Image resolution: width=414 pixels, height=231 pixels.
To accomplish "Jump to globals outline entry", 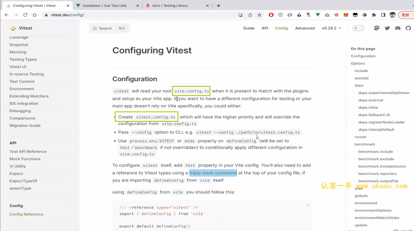I will [361, 196].
